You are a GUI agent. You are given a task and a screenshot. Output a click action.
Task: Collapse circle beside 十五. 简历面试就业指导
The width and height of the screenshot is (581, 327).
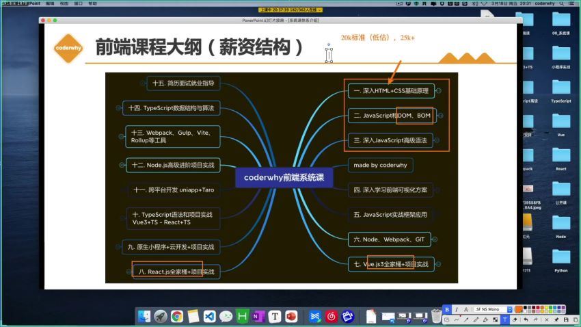(143, 83)
